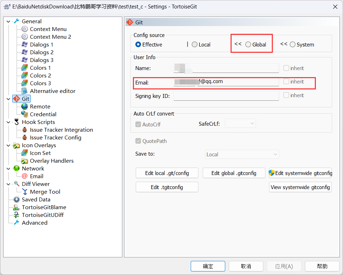Collapse the General tree node
The image size is (343, 275).
click(8, 21)
